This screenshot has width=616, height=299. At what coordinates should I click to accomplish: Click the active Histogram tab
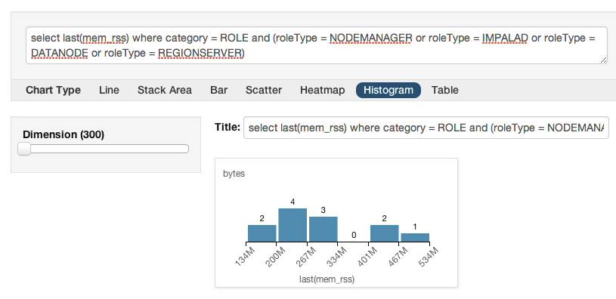(388, 90)
